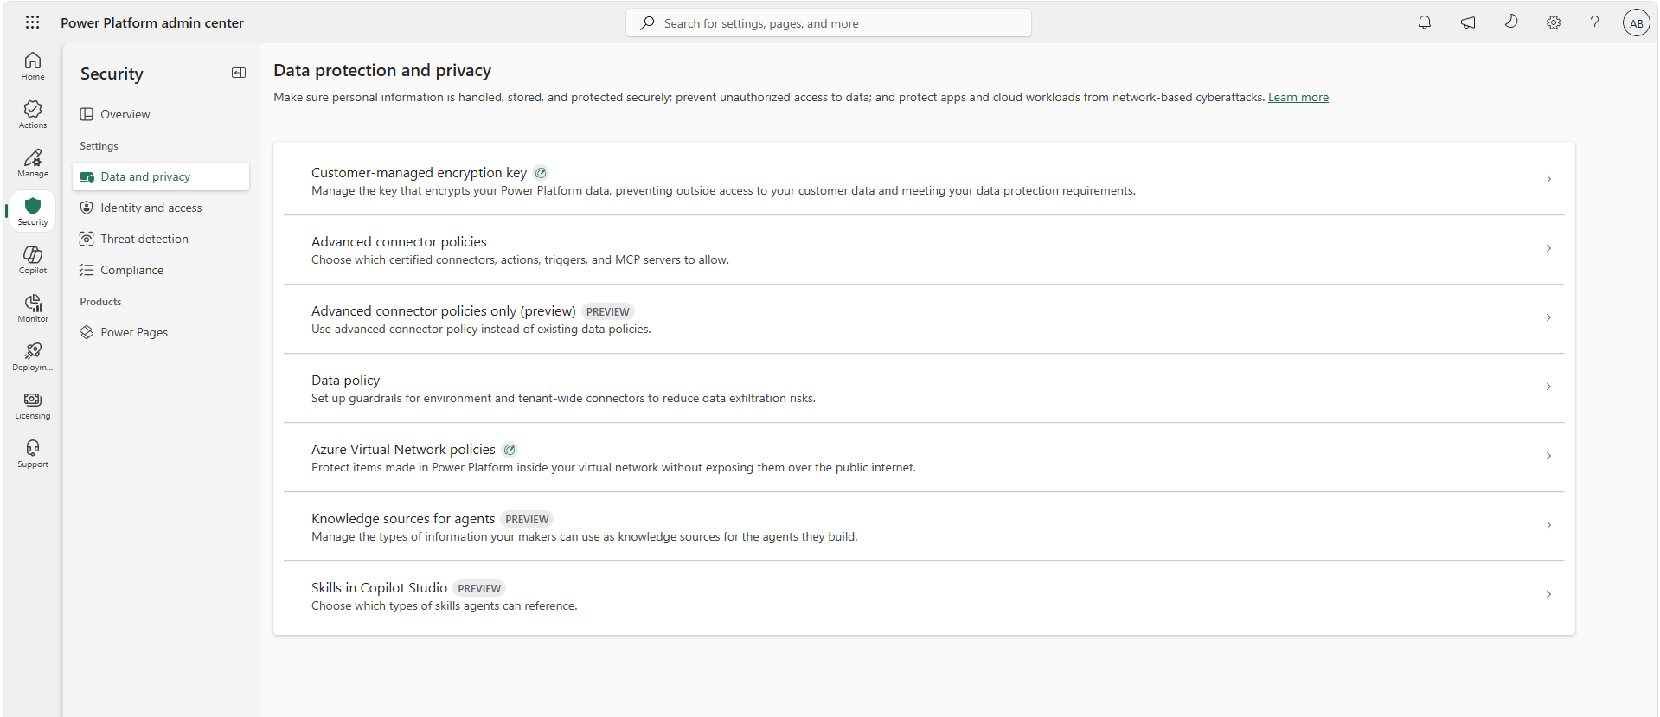Open Knowledge sources for agents title
The image size is (1660, 717).
[403, 519]
